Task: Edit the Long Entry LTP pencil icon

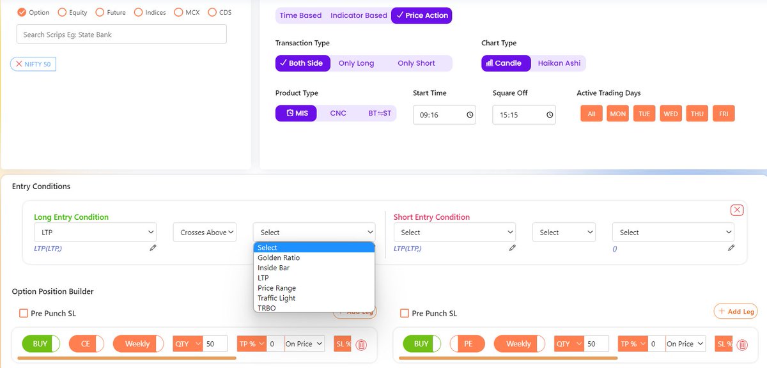Action: pyautogui.click(x=153, y=248)
